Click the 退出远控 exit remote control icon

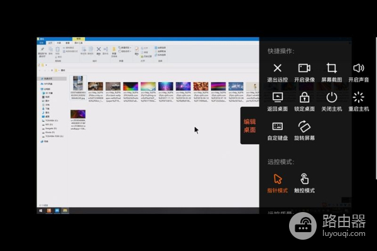(277, 68)
